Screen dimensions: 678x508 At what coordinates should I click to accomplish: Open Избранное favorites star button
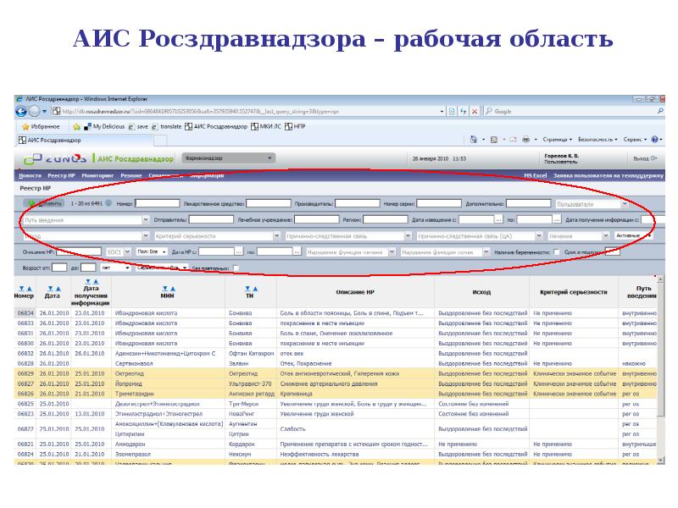click(41, 126)
